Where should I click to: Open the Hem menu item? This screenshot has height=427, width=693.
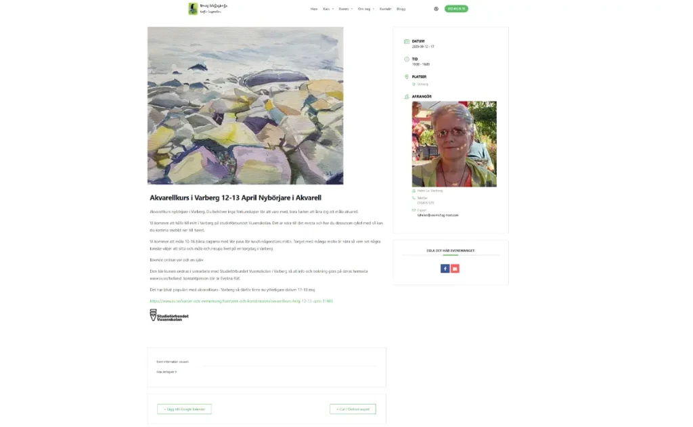point(314,9)
